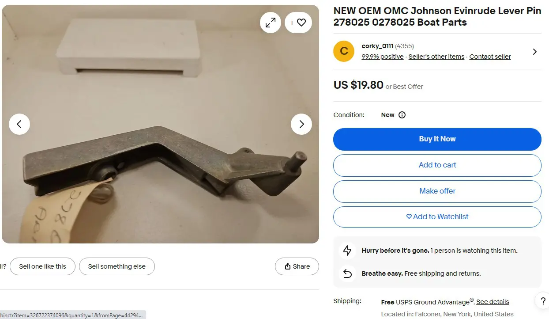Select Sell something else
This screenshot has height=319, width=549.
117,266
